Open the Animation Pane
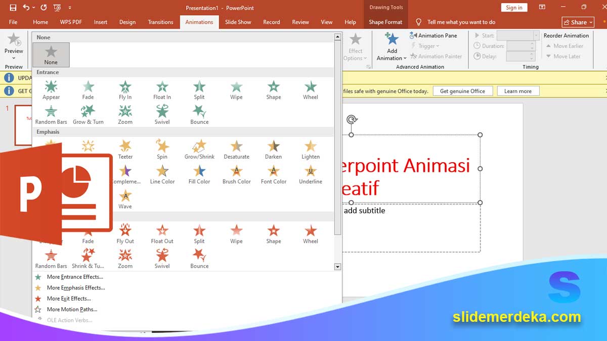The image size is (607, 341). click(x=433, y=35)
